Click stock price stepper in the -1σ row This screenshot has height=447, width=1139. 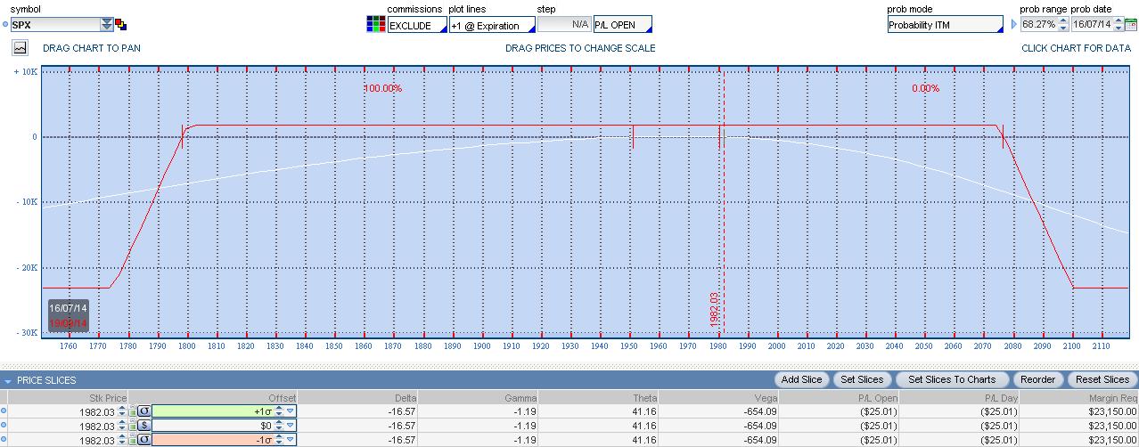point(123,440)
